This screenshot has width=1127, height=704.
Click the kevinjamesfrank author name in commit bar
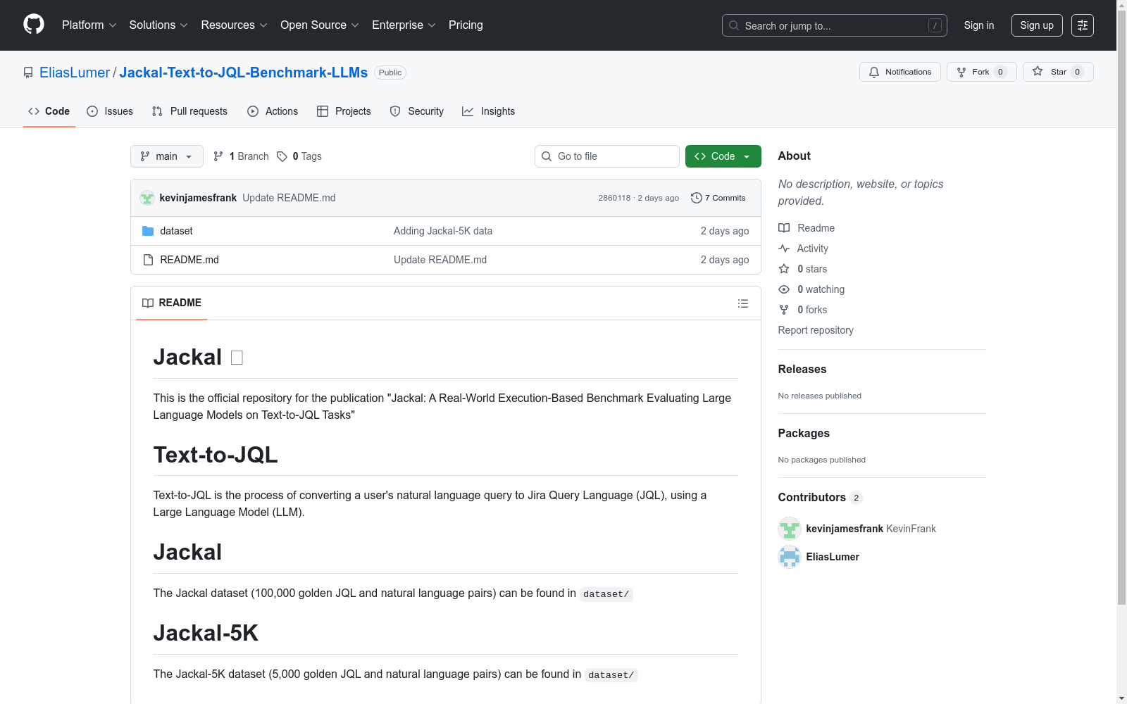tap(198, 198)
